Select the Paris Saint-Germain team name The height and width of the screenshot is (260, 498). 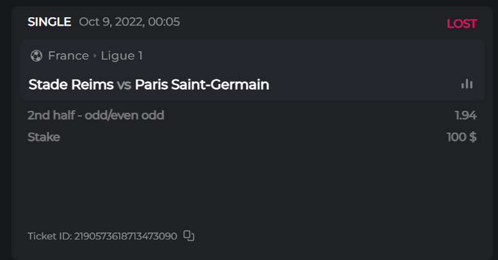[202, 85]
